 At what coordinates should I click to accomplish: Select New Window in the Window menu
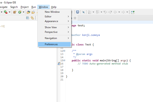click(54, 12)
